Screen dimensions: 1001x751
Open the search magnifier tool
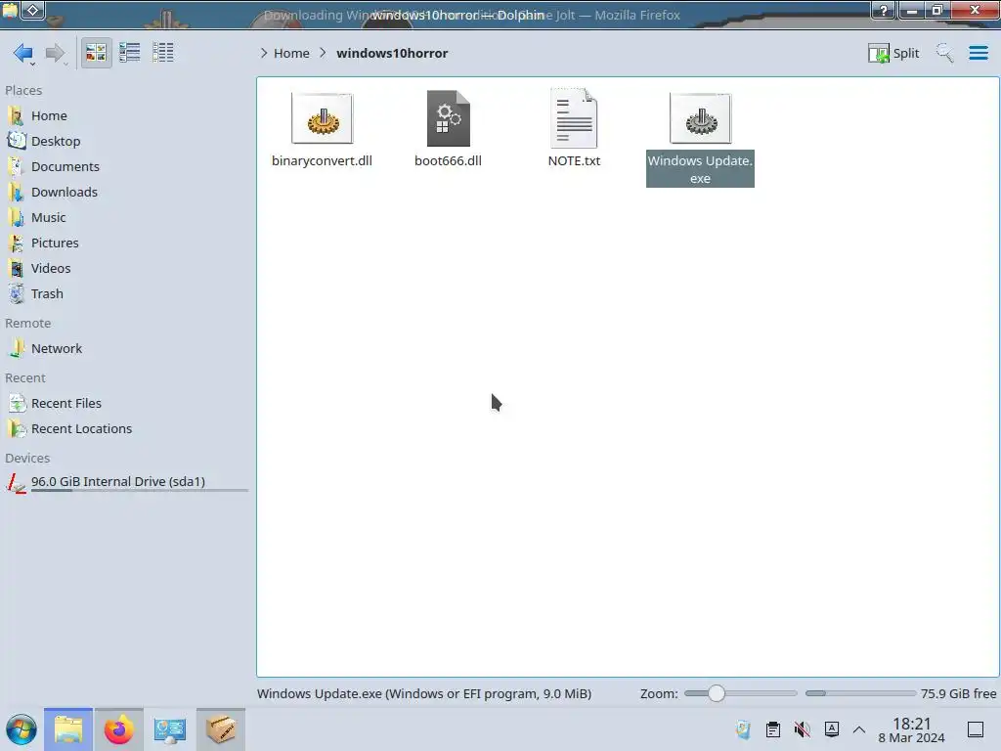[944, 53]
